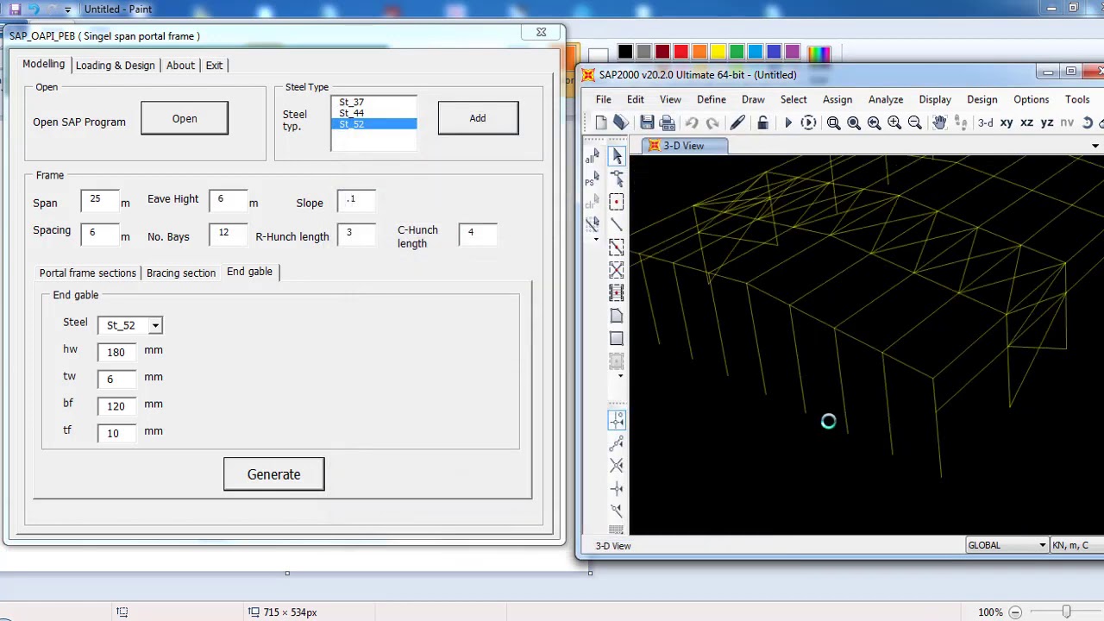Click the Edit Colors rainbow swatch in Paint

tap(819, 53)
